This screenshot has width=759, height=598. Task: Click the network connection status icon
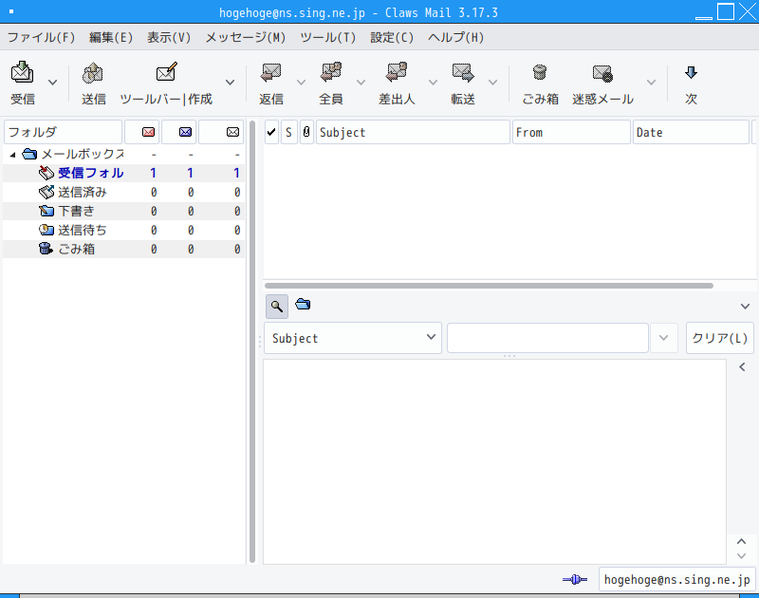tap(575, 579)
